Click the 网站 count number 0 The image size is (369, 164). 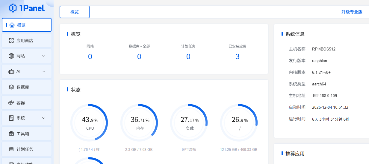click(90, 56)
